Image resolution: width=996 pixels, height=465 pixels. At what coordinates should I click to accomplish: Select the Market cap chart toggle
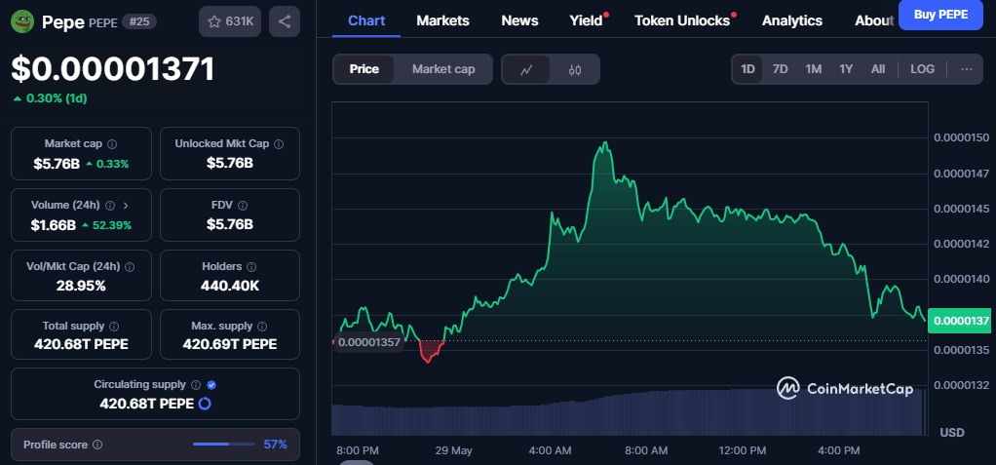(443, 69)
